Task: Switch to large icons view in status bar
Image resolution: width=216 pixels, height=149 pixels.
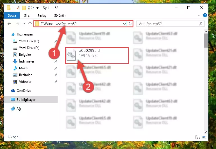Action: 204,137
